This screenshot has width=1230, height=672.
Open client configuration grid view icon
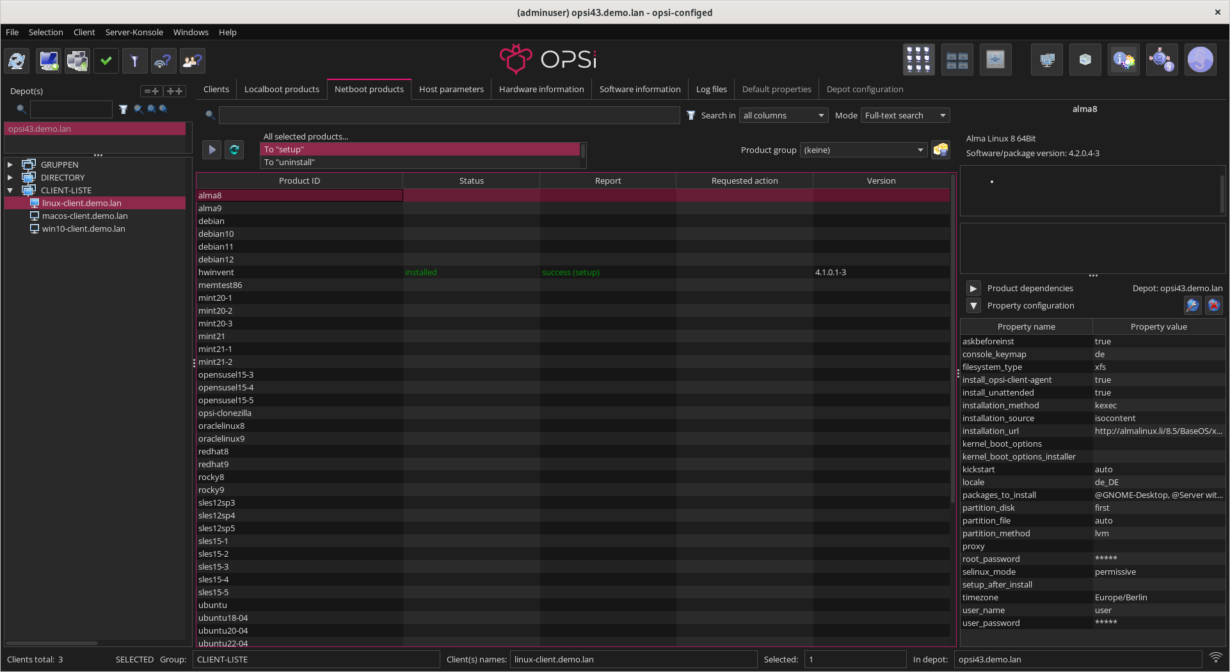point(918,60)
